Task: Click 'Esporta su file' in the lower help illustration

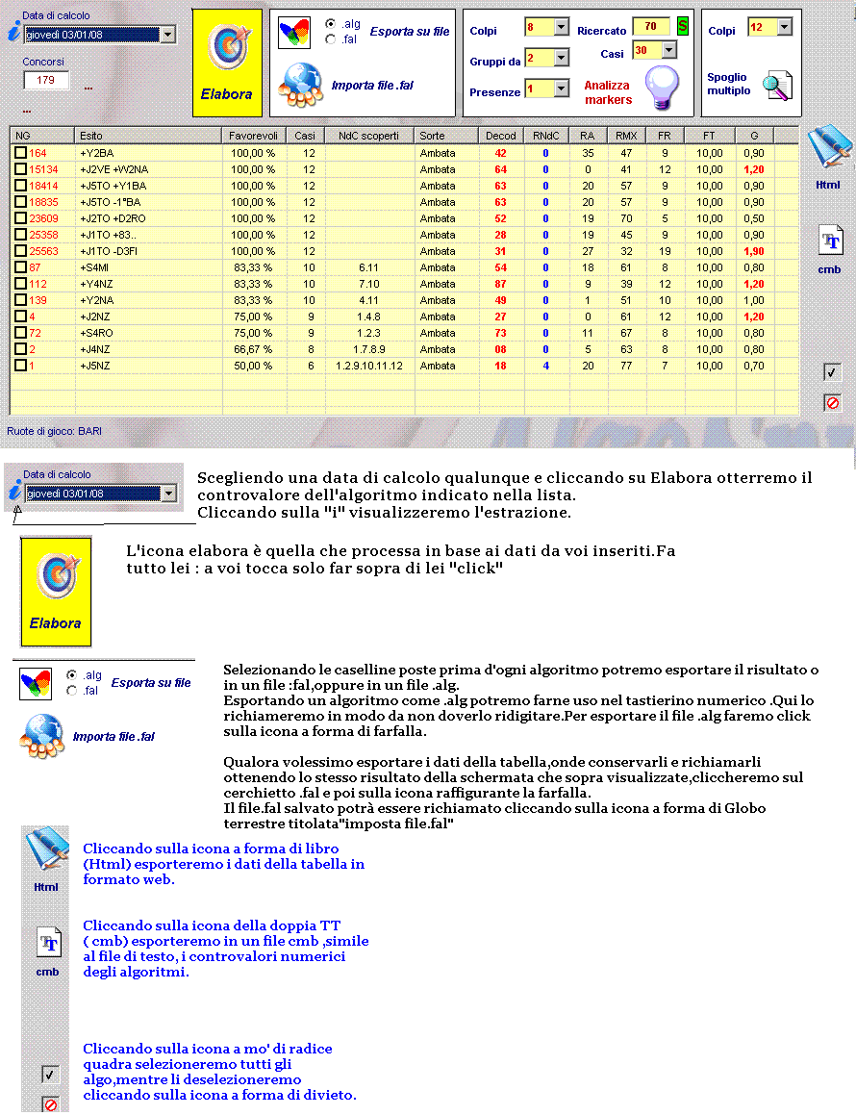Action: pos(151,683)
